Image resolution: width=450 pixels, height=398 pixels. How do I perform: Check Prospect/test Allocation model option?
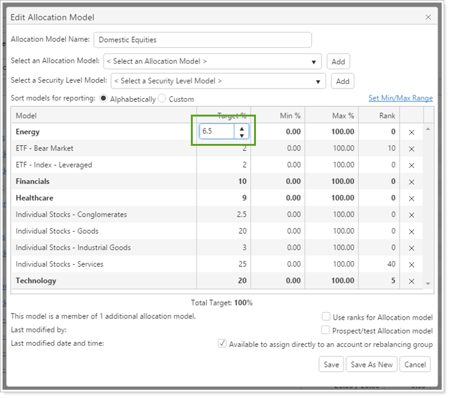[x=326, y=330]
